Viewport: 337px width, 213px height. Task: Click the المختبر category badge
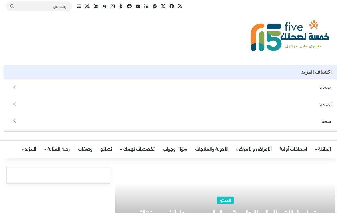[x=225, y=200]
